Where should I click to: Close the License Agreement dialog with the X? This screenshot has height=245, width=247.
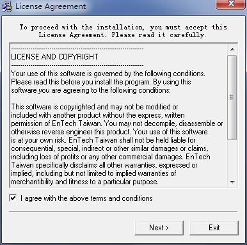coord(231,4)
